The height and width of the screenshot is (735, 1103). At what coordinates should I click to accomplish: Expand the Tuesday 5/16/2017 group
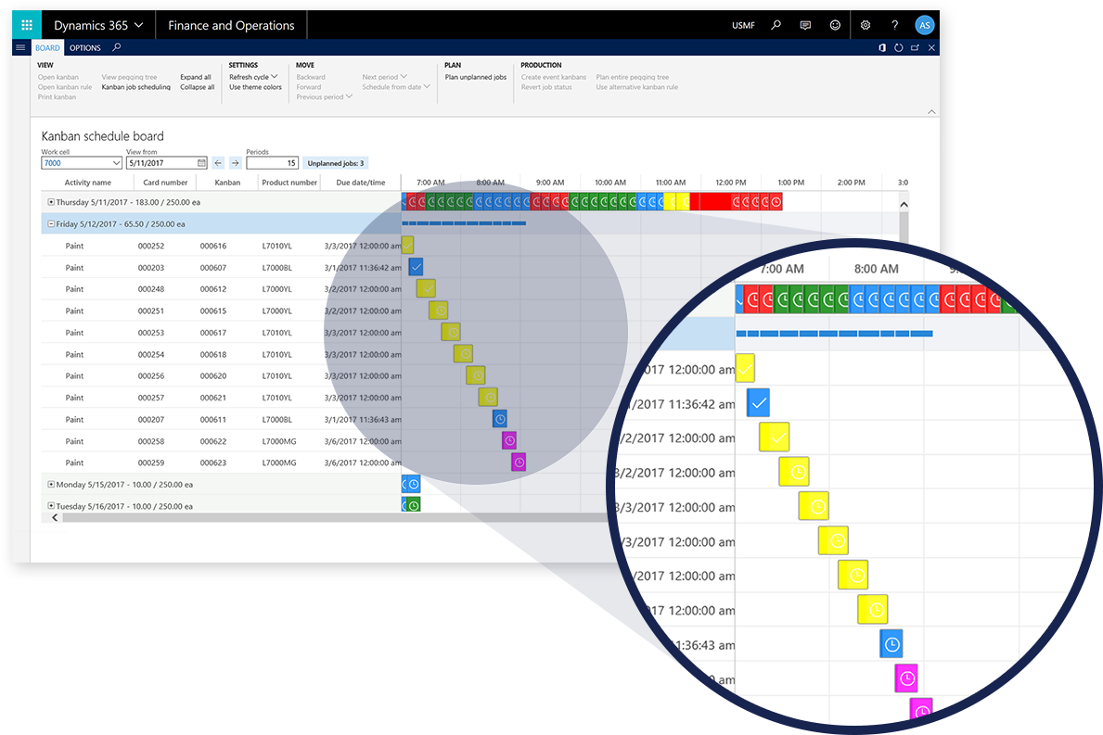click(x=51, y=505)
